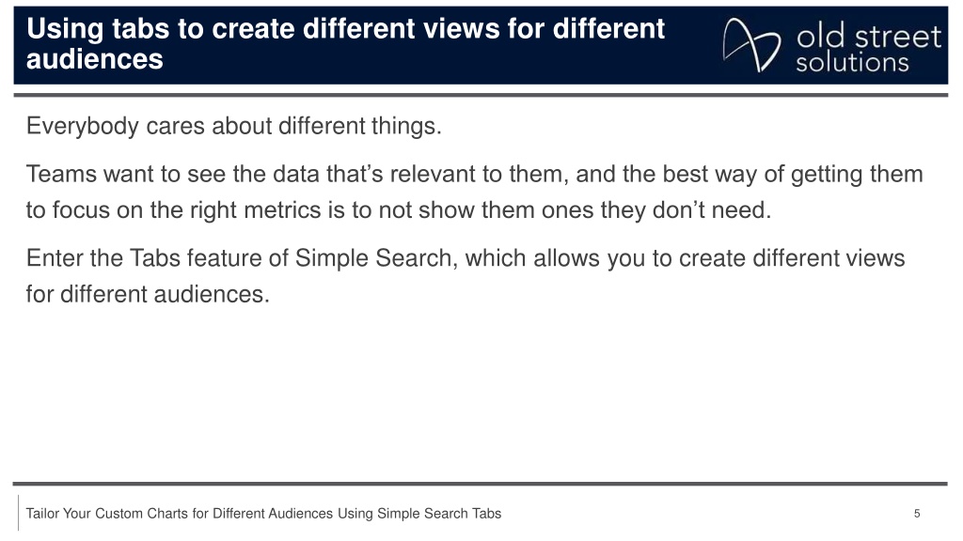Click the sentence 'Everybody cares about different things.'

click(233, 127)
